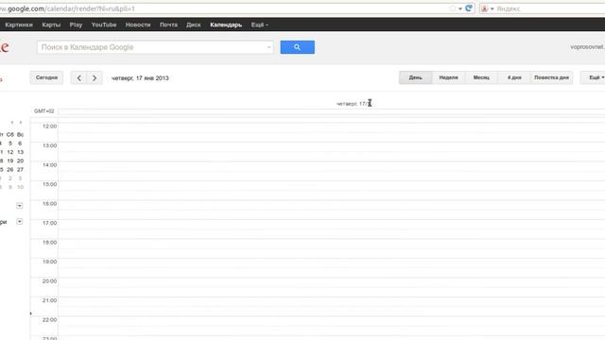Expand the Ещё menu in top bar
Viewport: 605px width, 340px height.
click(x=259, y=25)
